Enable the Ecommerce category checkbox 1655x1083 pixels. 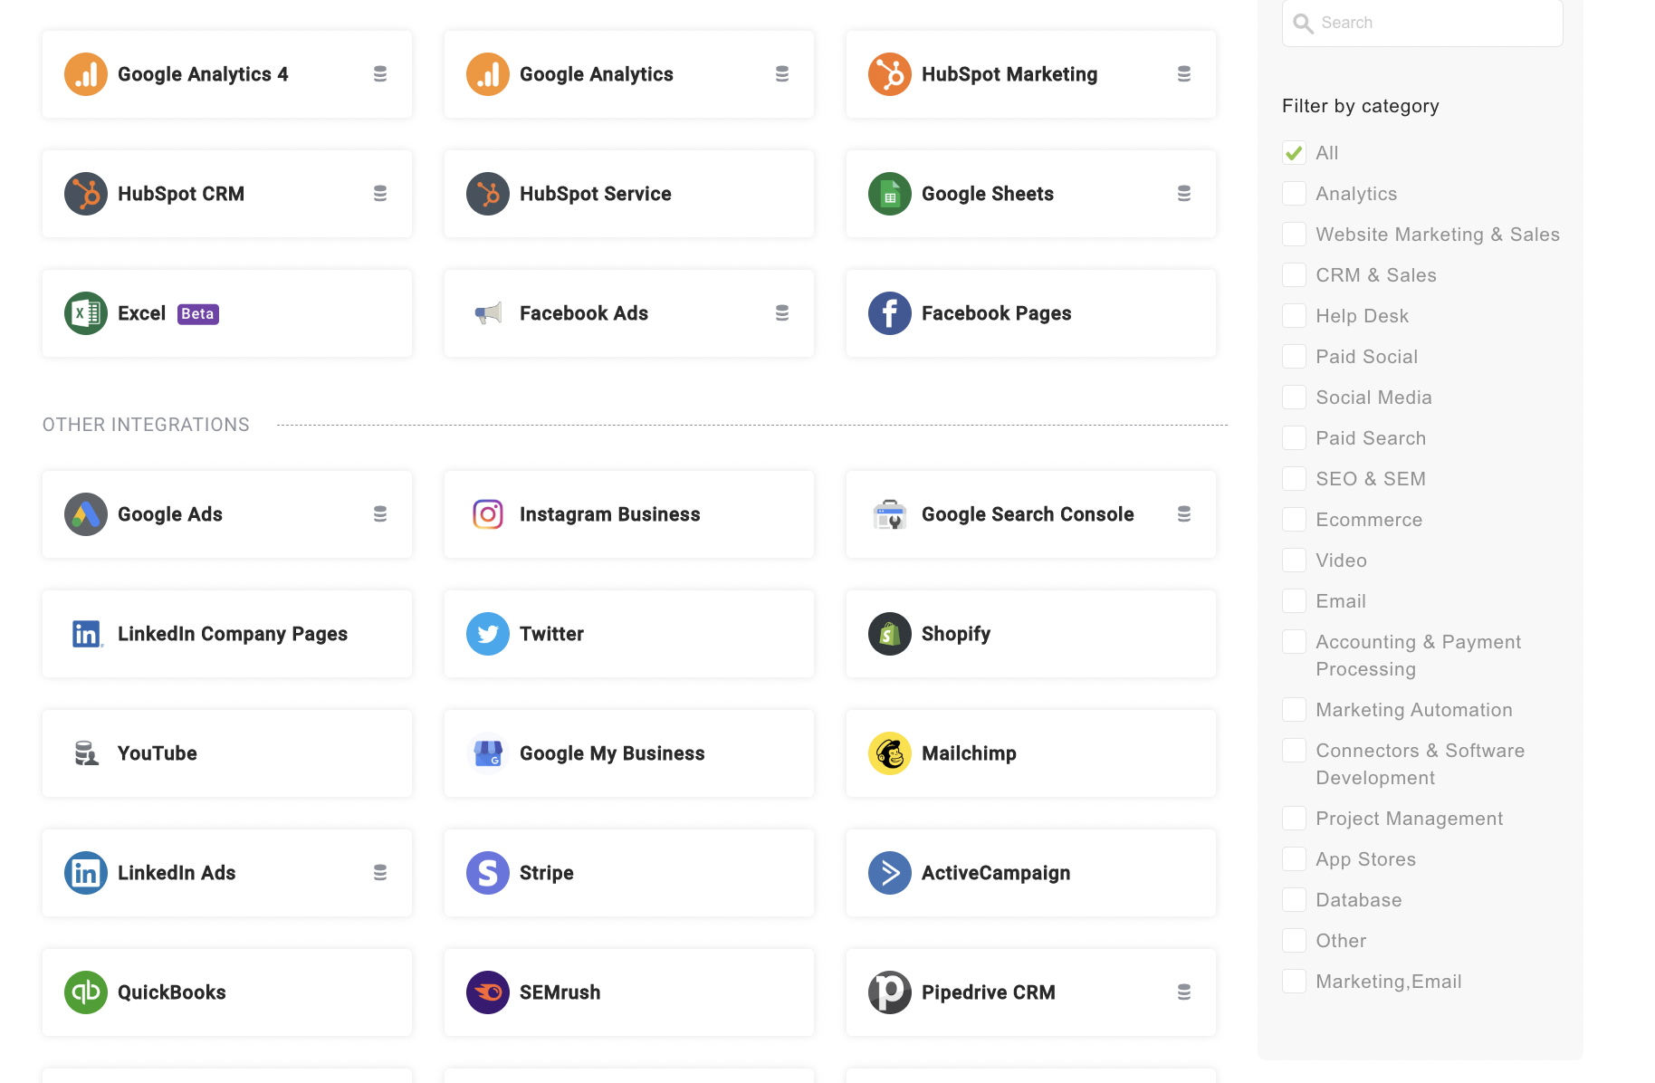1295,520
